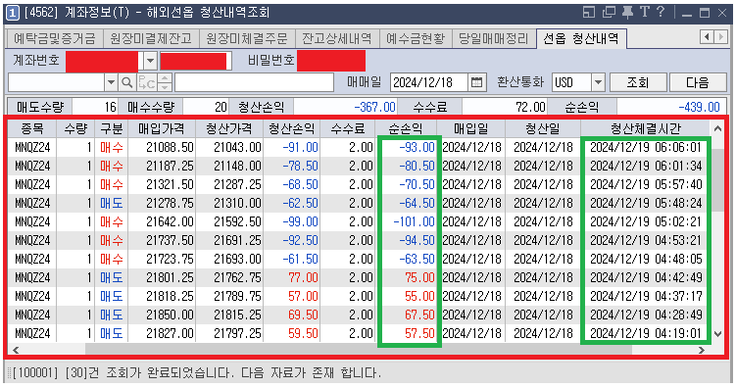
Task: Click the horizontal scrollbar right arrow
Action: tap(702, 350)
